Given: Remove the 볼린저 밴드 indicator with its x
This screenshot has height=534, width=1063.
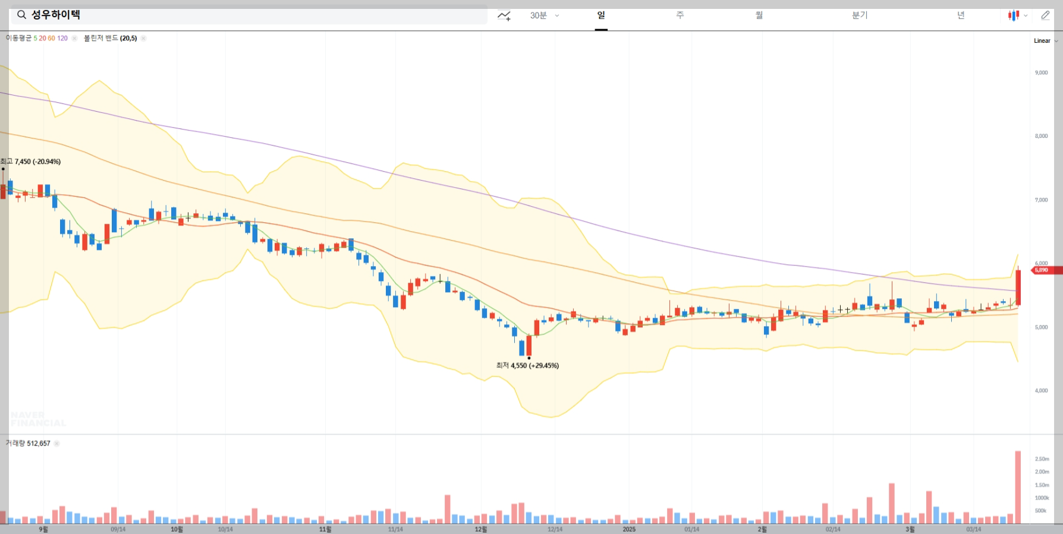Looking at the screenshot, I should coord(143,38).
